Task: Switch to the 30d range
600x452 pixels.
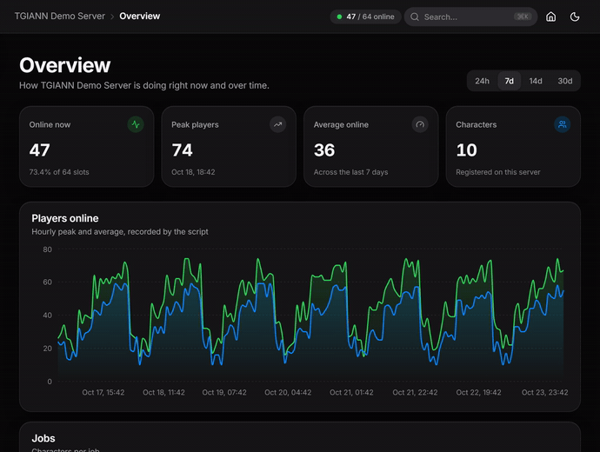Action: pos(565,81)
